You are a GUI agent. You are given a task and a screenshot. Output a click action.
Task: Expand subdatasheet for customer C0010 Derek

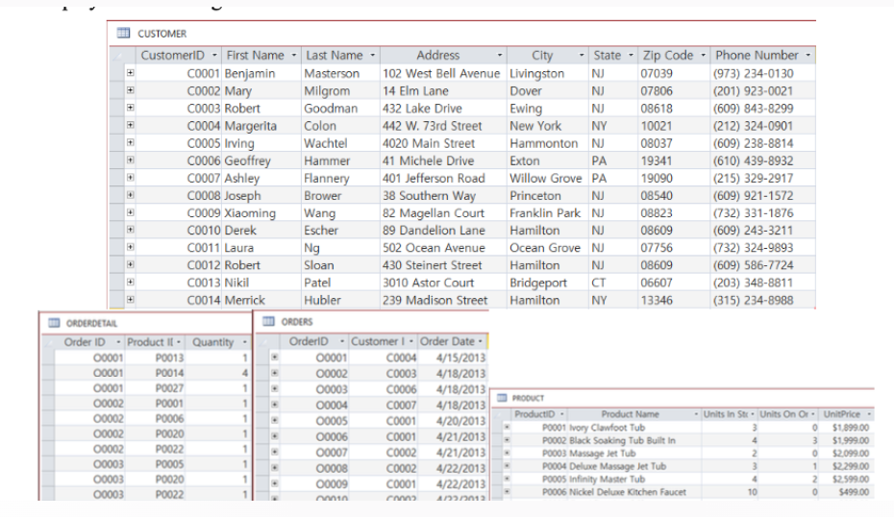point(131,230)
